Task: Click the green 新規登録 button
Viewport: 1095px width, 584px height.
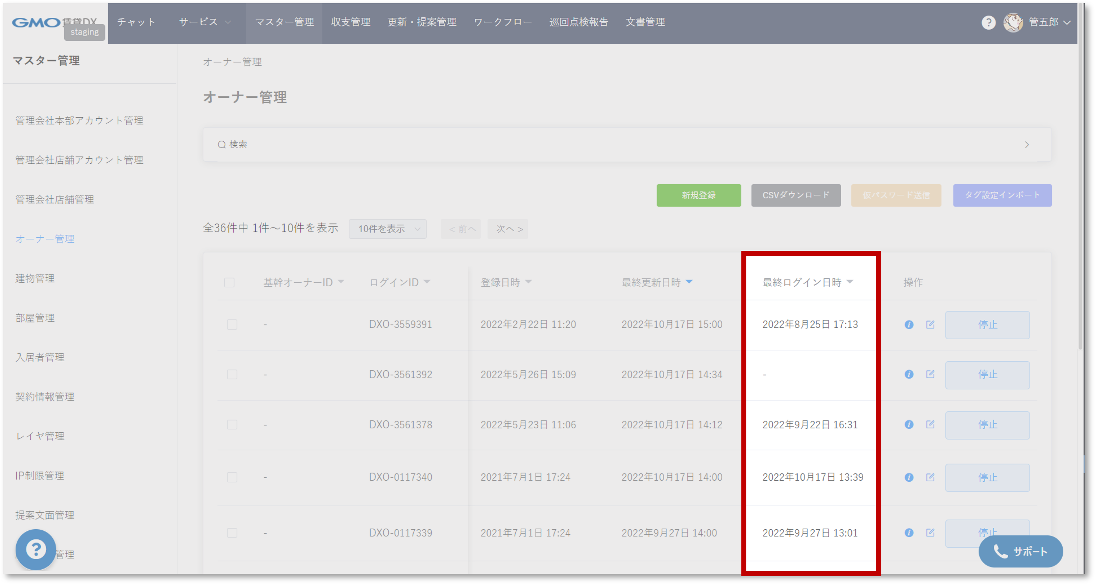Action: pos(698,195)
